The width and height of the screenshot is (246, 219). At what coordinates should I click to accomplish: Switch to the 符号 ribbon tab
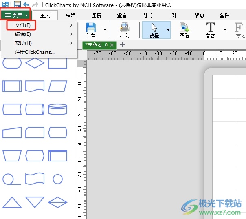147,15
